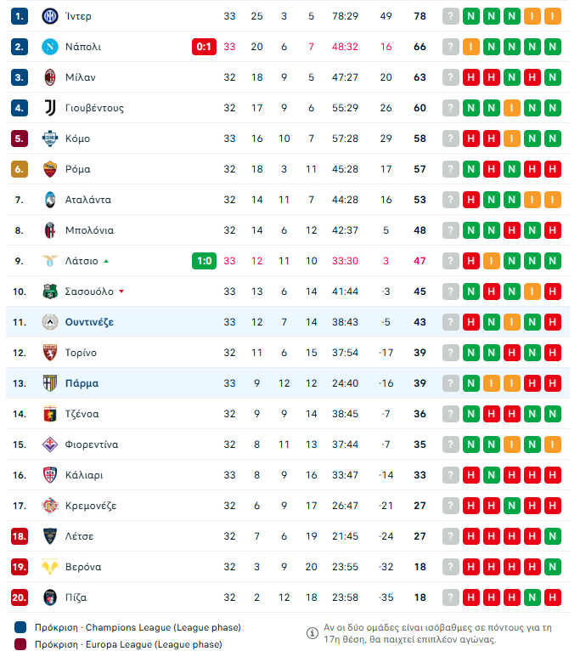The image size is (580, 651).
Task: Select the Verona team logo
Action: click(49, 567)
